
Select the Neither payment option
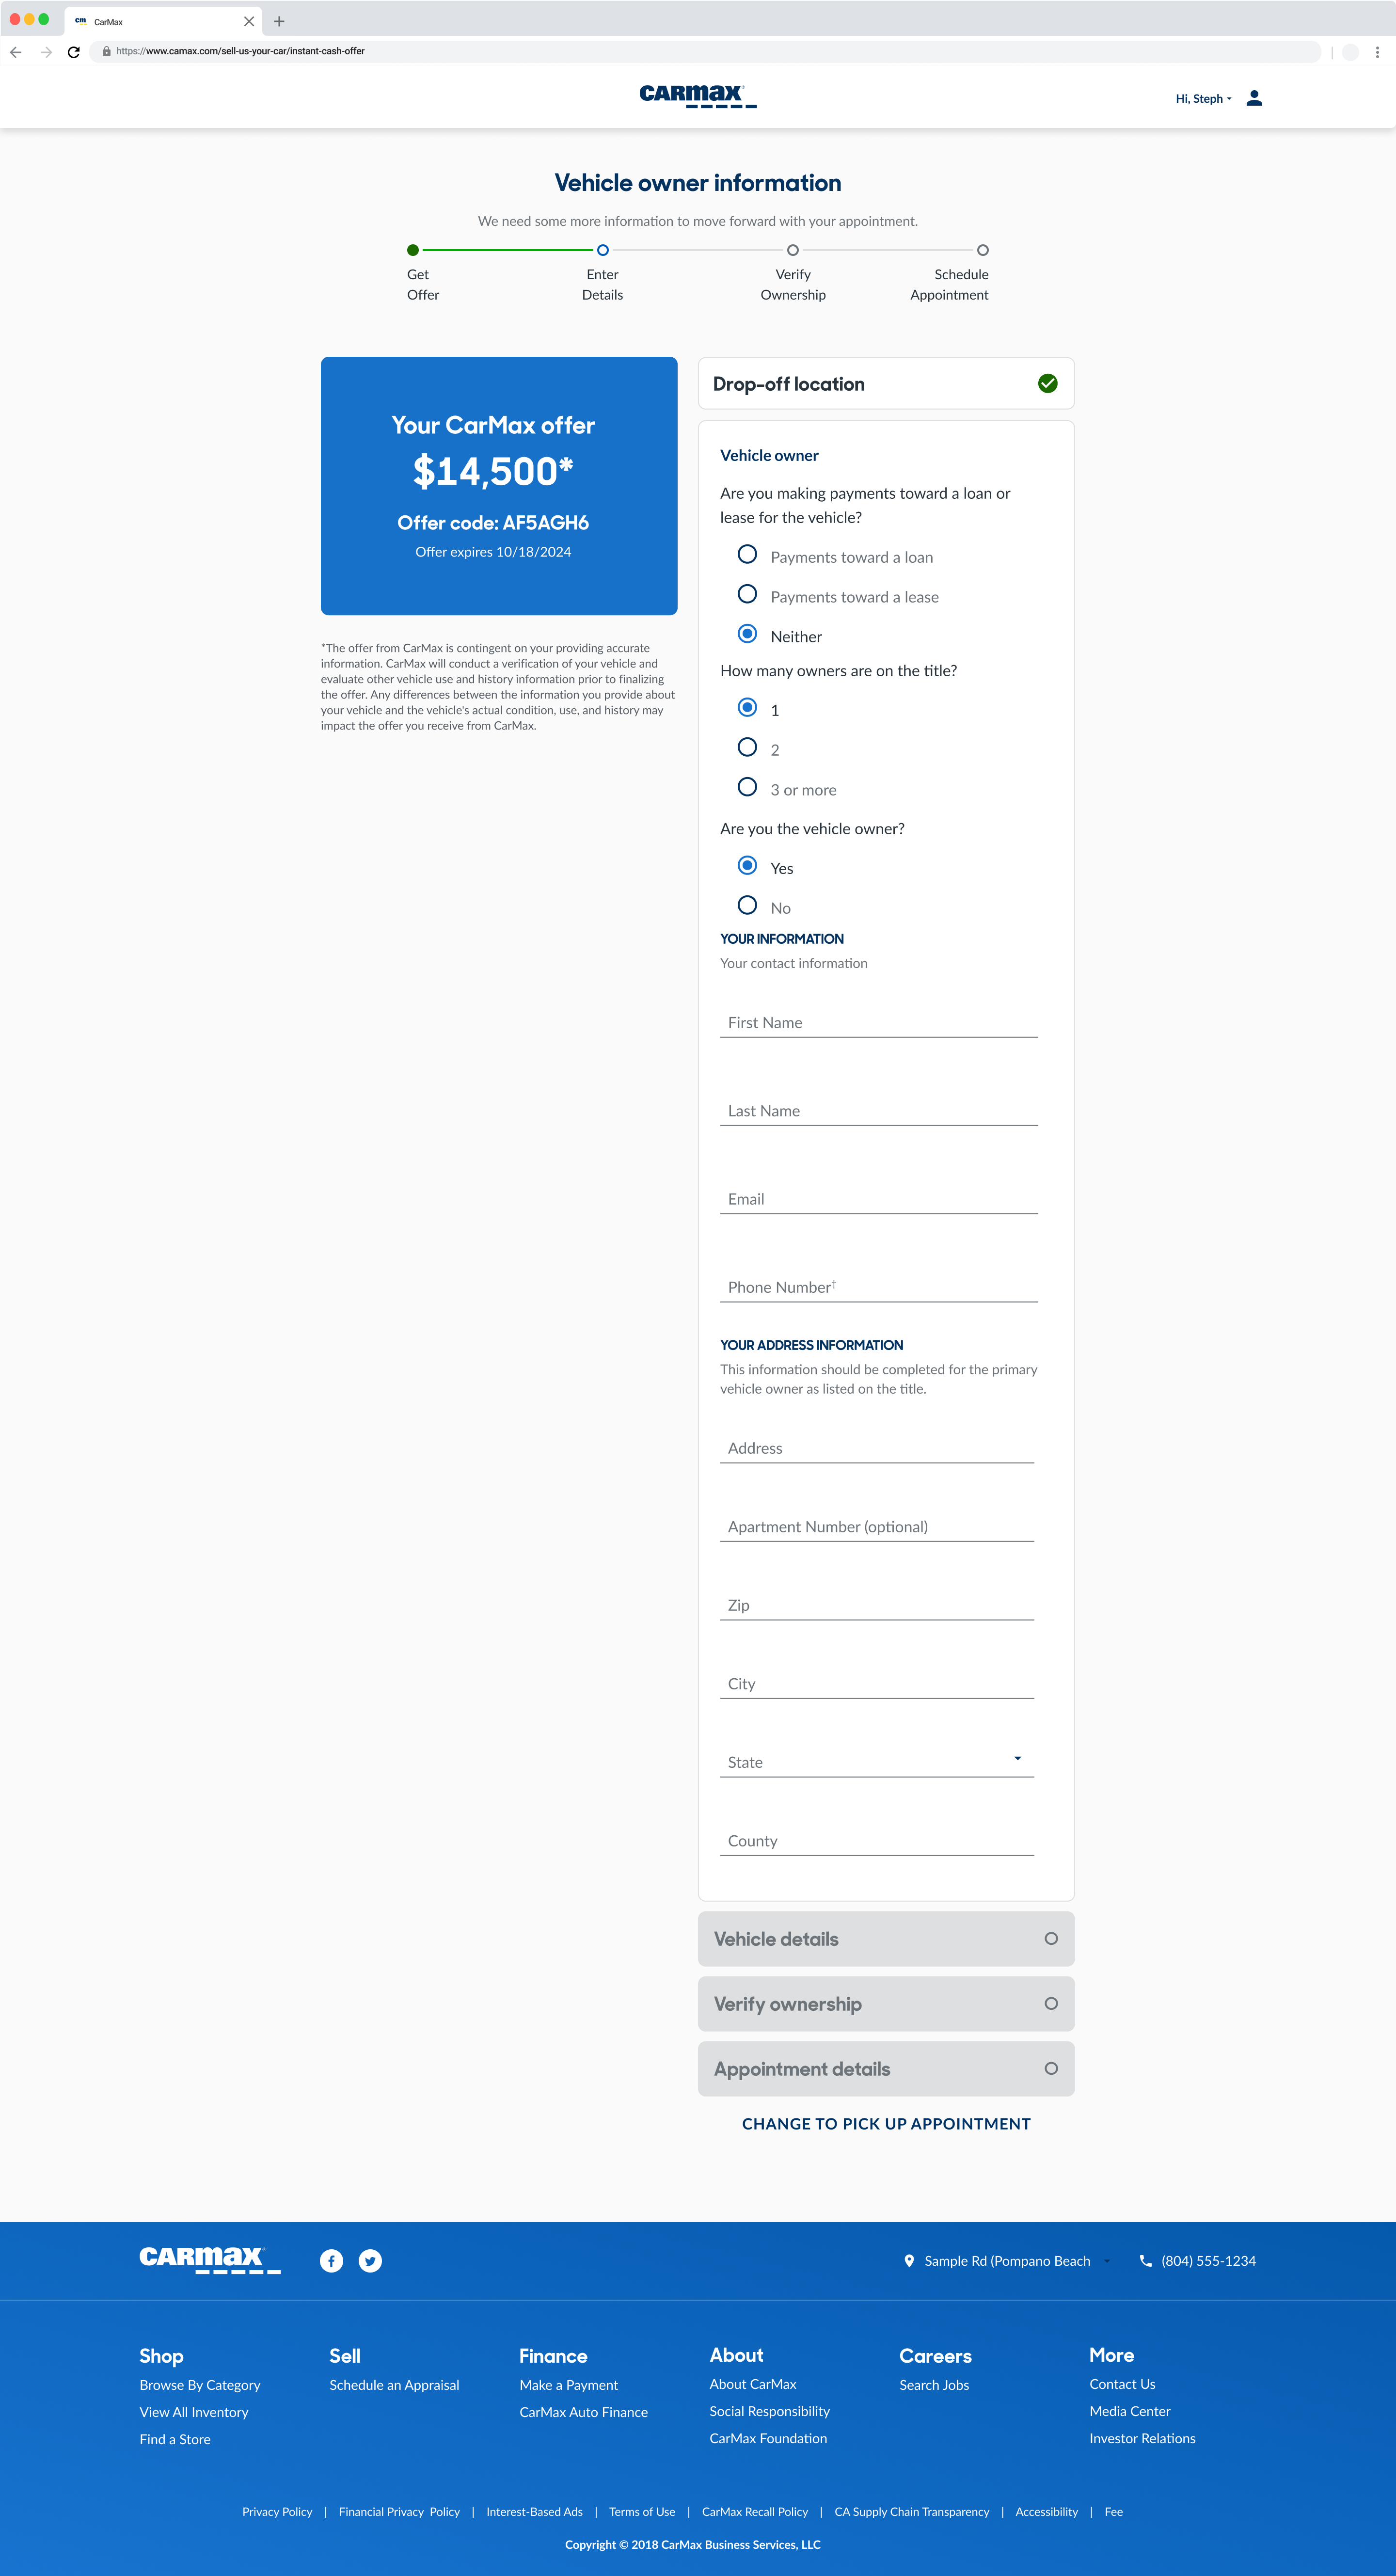747,634
